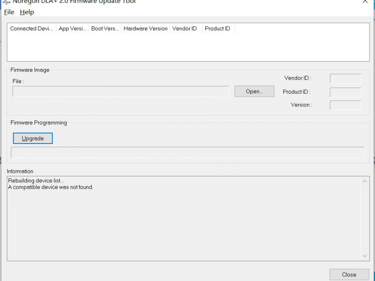Click the Version value field
Viewport: 375px width, 281px height.
[x=346, y=105]
